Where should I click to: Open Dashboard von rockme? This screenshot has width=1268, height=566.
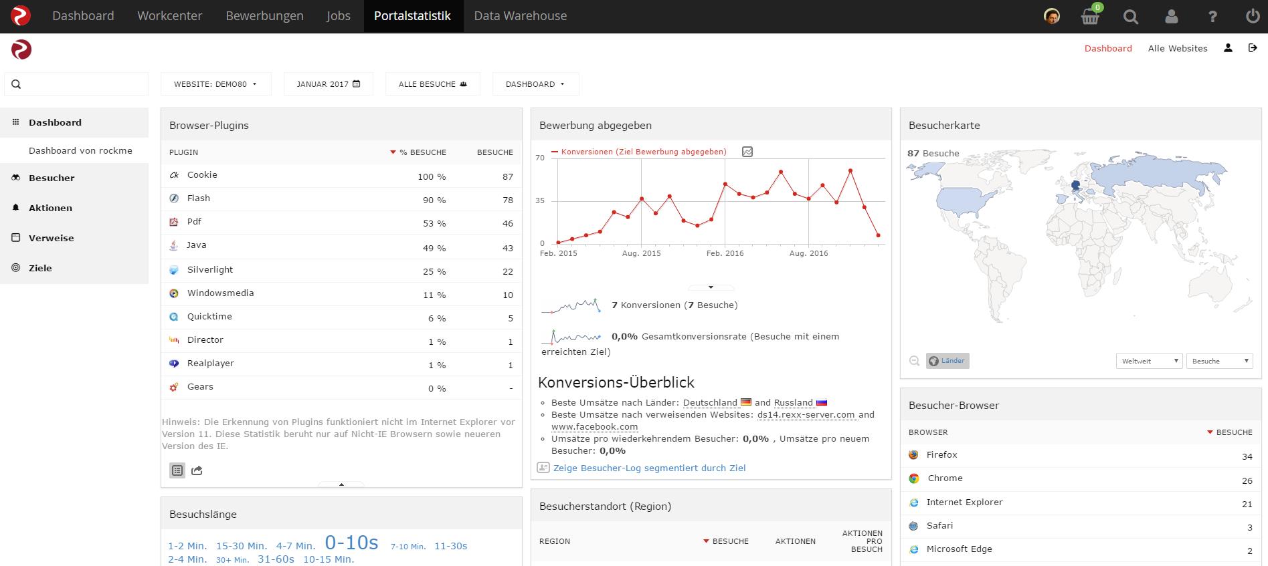point(80,150)
